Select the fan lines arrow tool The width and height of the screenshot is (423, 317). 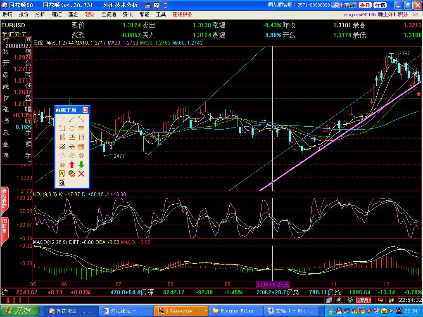tap(72, 147)
